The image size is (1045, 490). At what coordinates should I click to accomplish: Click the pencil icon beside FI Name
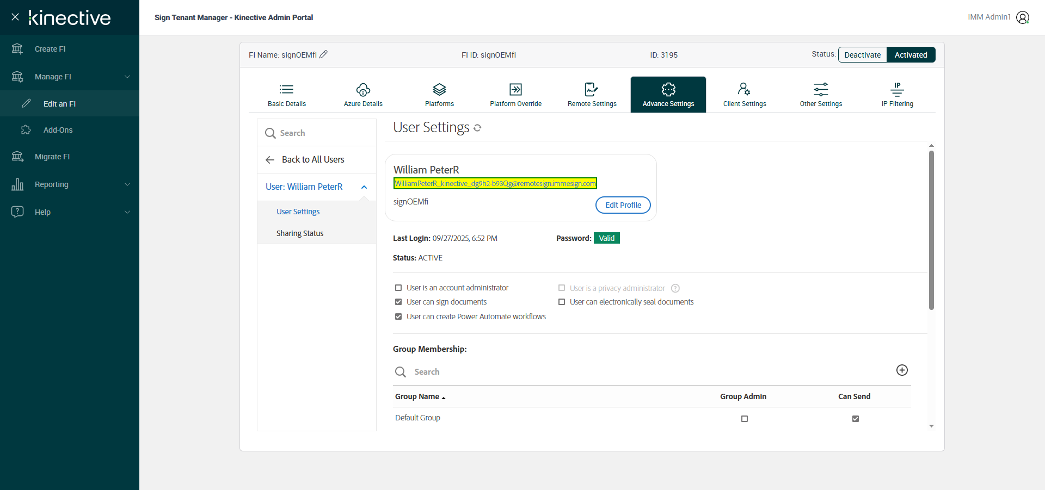point(323,54)
